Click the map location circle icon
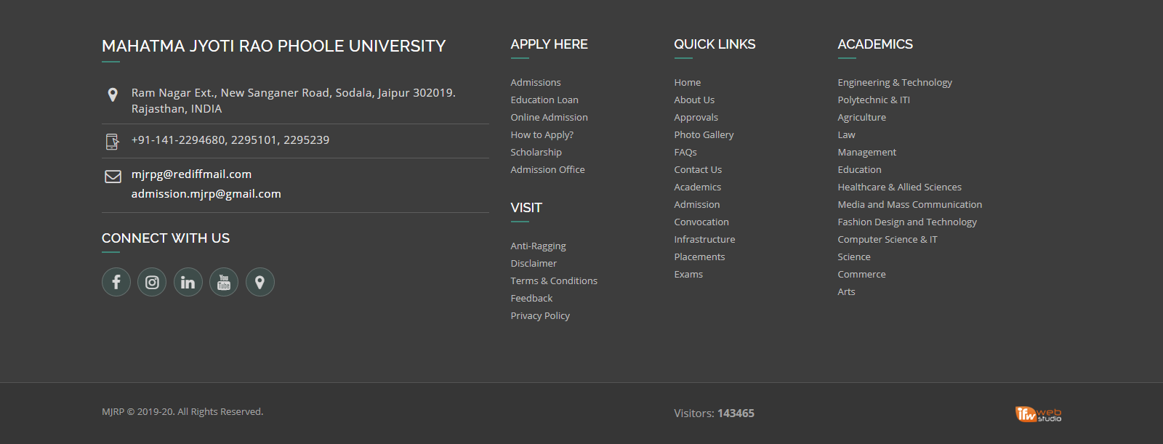 click(259, 282)
